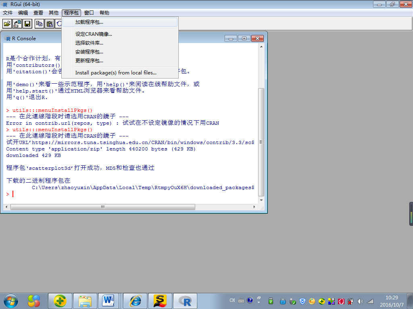
Task: Choose 更新程序包... menu entry
Action: click(120, 60)
